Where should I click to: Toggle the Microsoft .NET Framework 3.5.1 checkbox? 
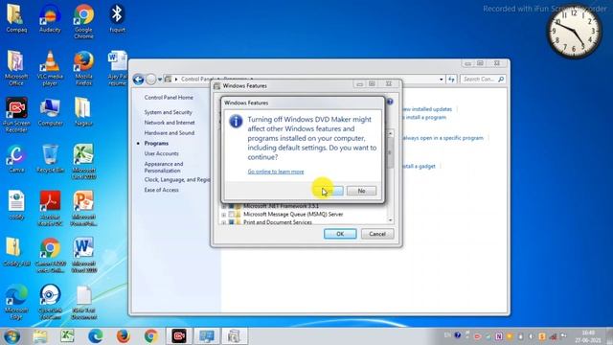pyautogui.click(x=232, y=206)
